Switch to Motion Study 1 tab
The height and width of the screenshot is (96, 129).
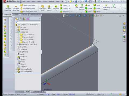tap(38, 92)
